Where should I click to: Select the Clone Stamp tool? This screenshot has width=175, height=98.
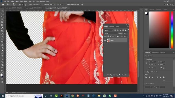[x=2, y=36]
